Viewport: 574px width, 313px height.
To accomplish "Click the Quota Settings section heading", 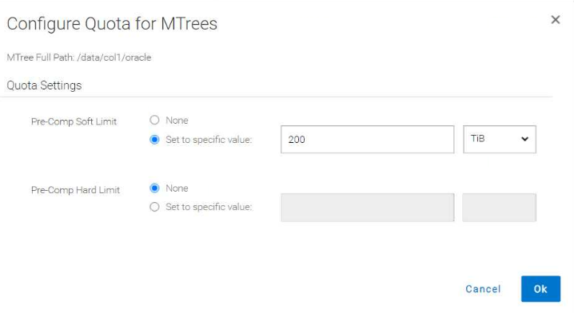I will tap(44, 85).
